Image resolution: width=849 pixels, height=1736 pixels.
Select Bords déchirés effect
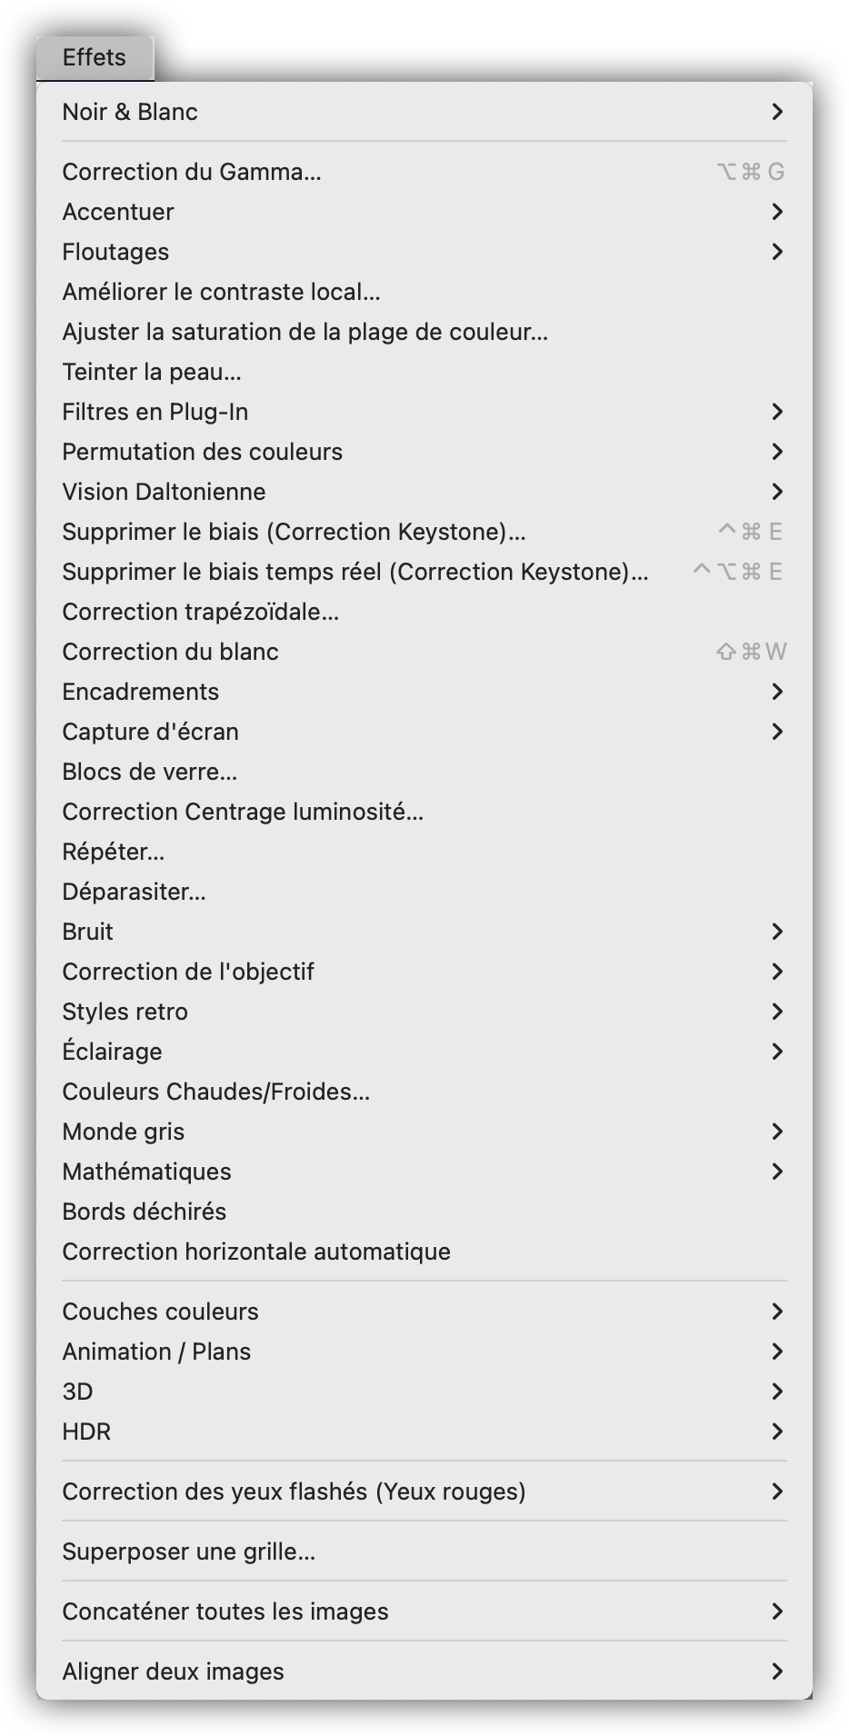[144, 1212]
